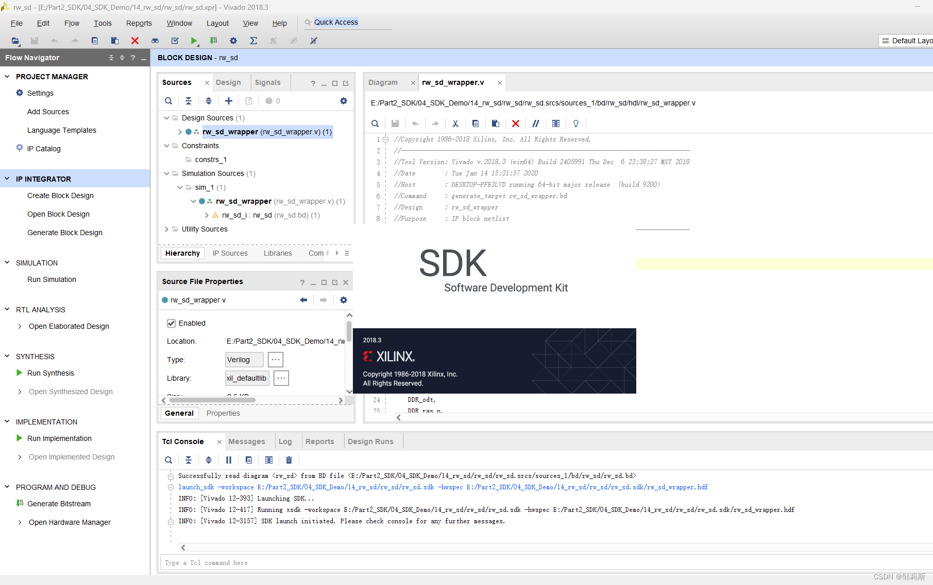Click Create Block Design
The height and width of the screenshot is (585, 933).
(60, 196)
